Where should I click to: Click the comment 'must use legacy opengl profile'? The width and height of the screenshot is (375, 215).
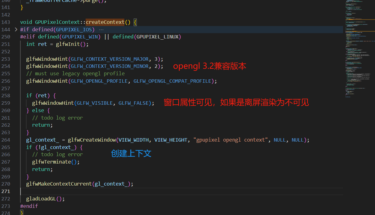pyautogui.click(x=75, y=73)
